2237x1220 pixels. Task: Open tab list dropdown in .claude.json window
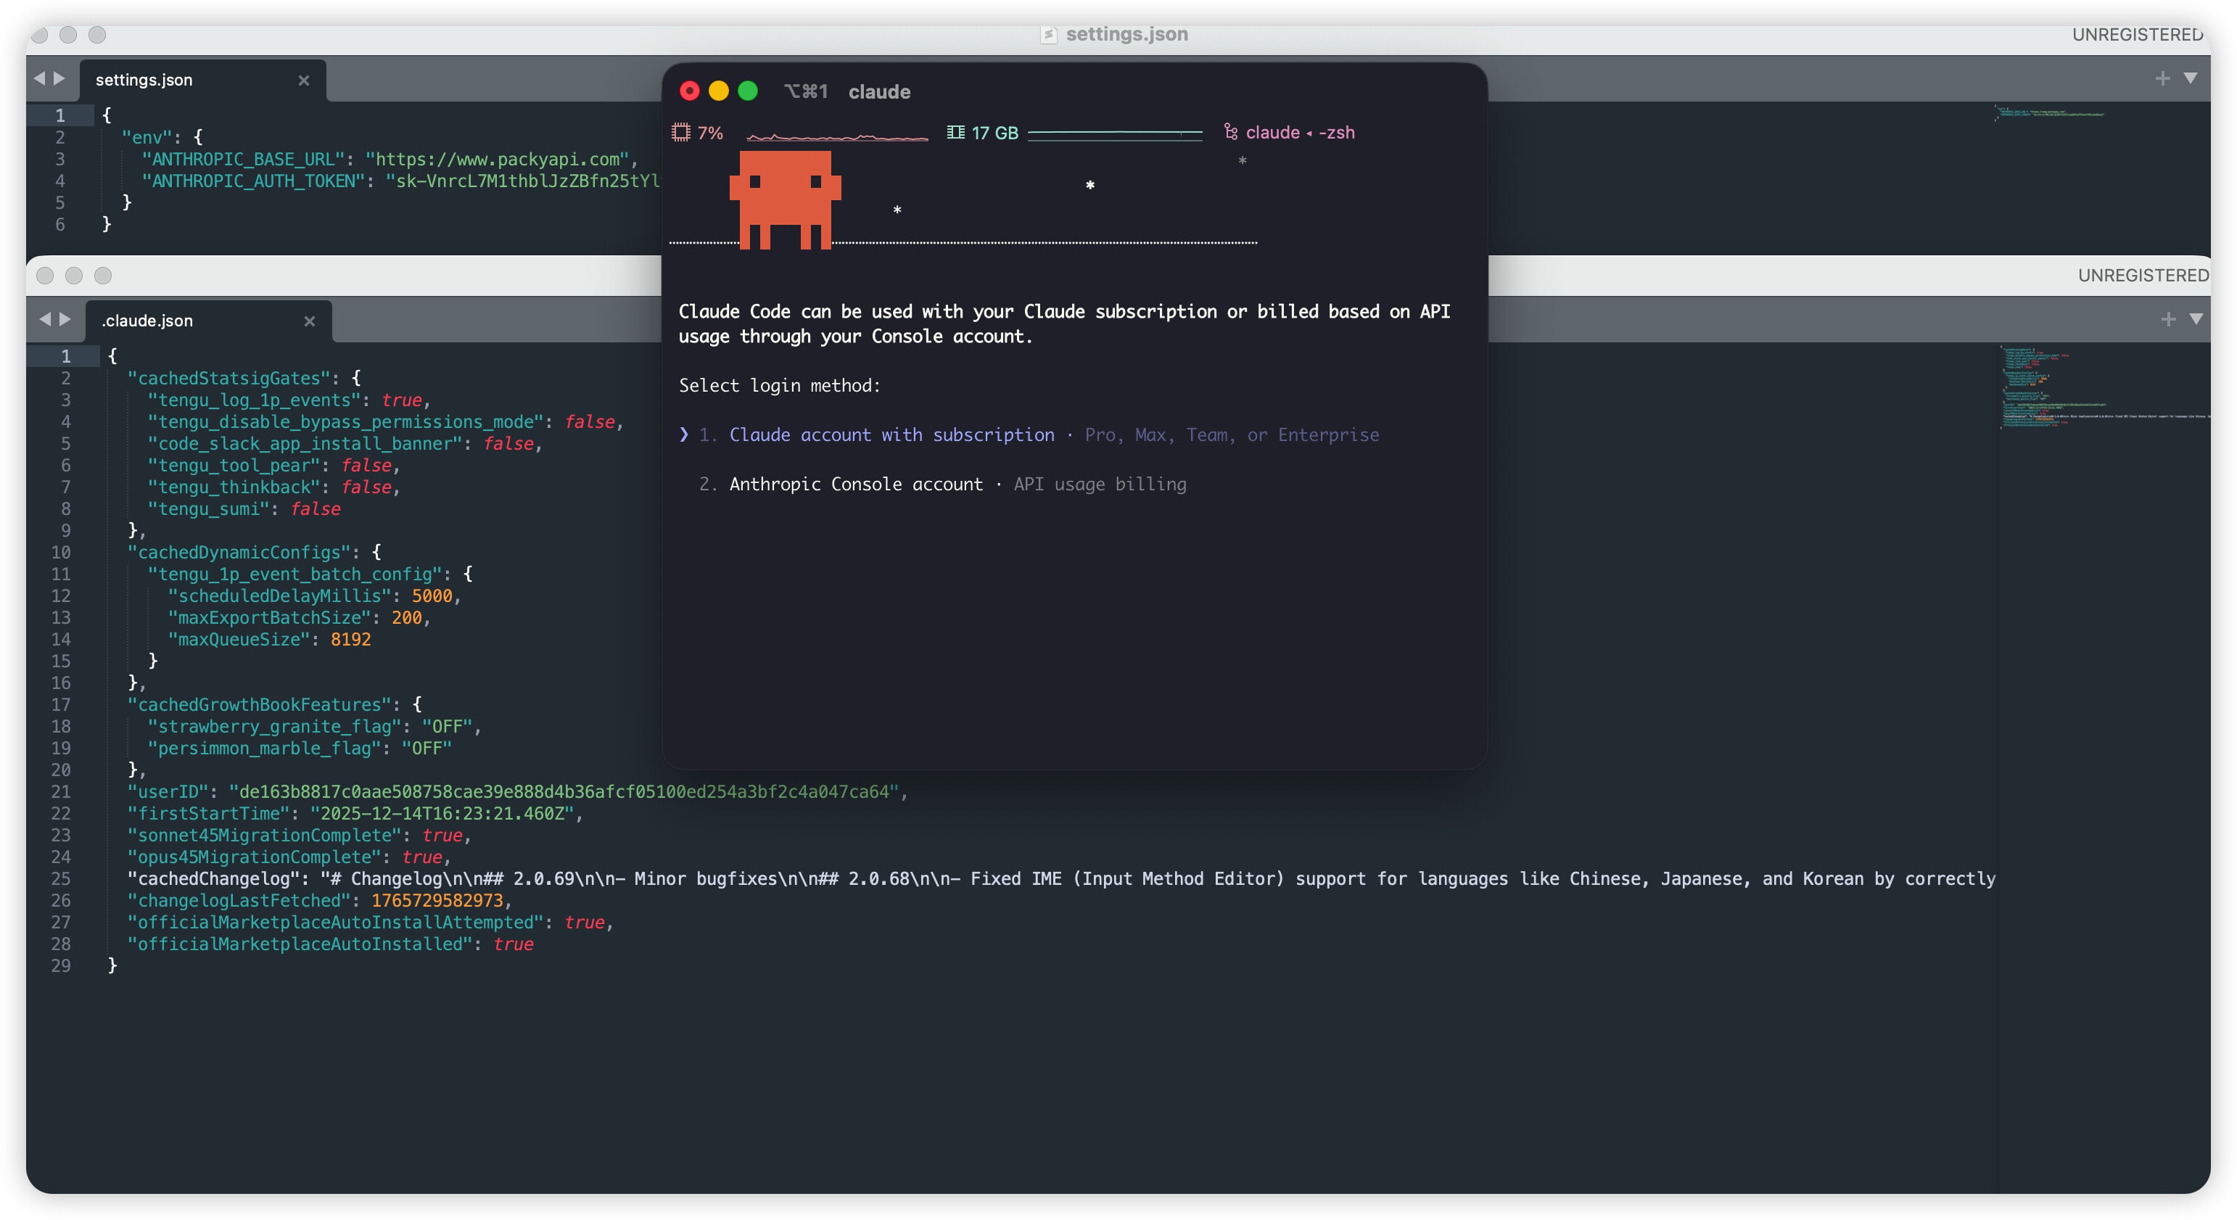2196,318
